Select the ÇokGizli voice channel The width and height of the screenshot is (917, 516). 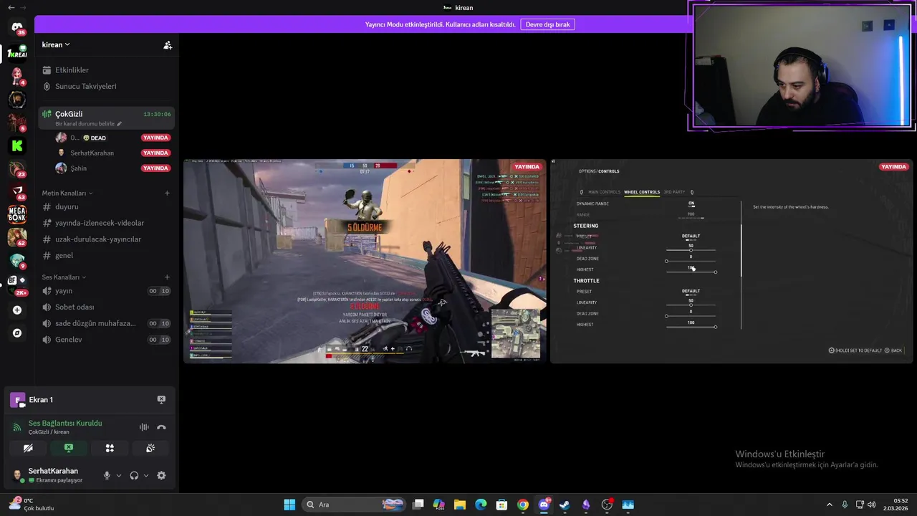tap(106, 118)
